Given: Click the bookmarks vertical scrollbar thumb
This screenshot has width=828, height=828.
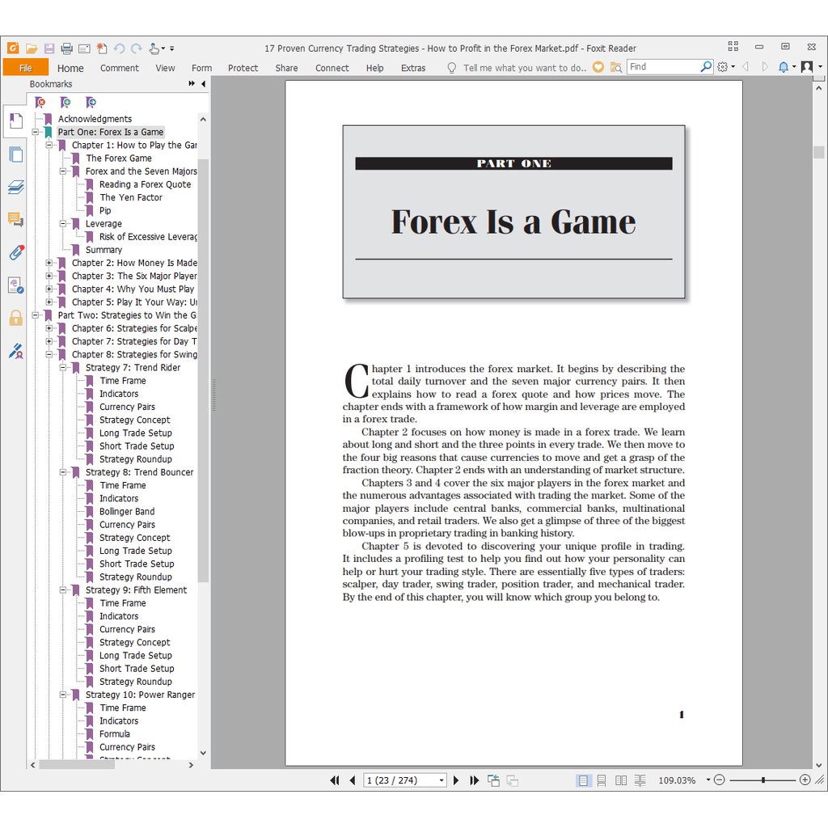Looking at the screenshot, I should [203, 370].
